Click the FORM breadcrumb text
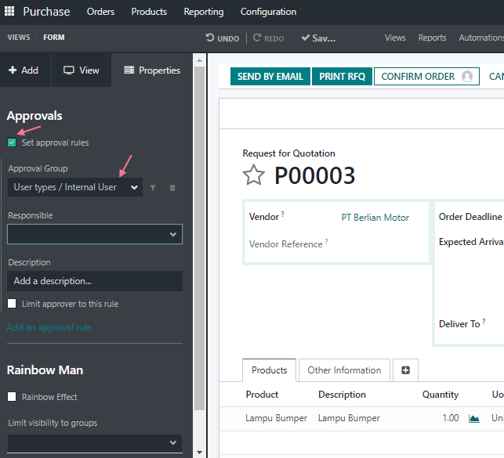 click(54, 38)
